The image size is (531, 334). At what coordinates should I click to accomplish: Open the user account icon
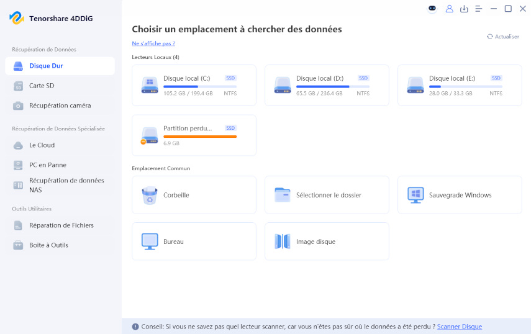click(x=450, y=9)
